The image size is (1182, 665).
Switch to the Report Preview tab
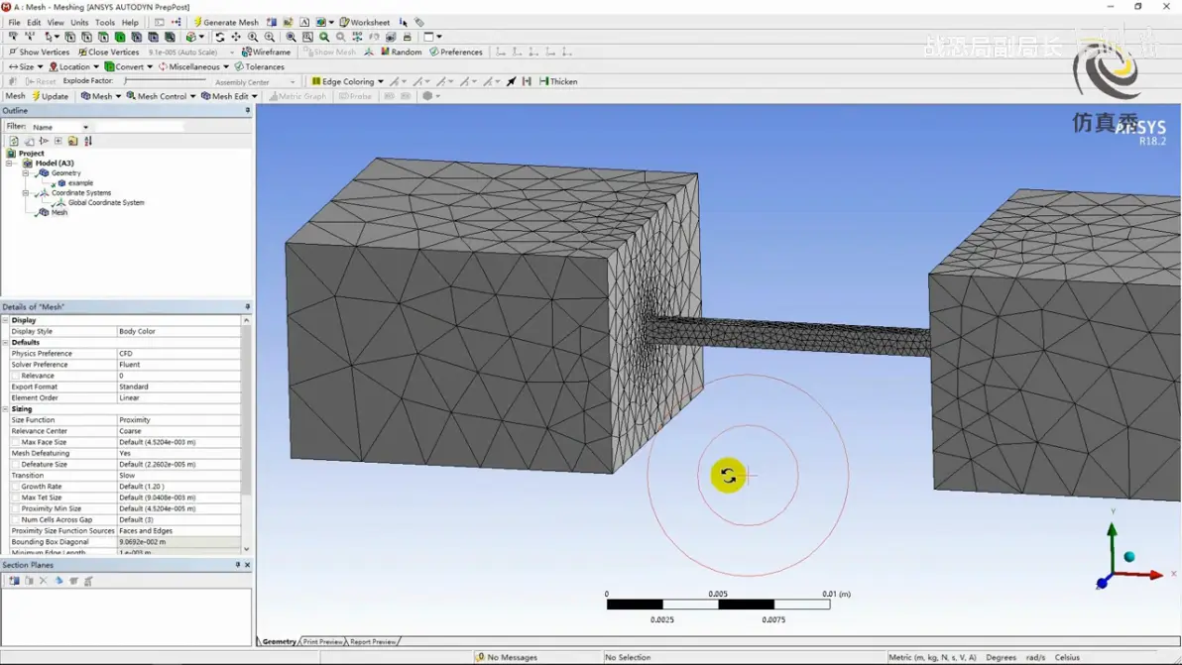pyautogui.click(x=373, y=641)
